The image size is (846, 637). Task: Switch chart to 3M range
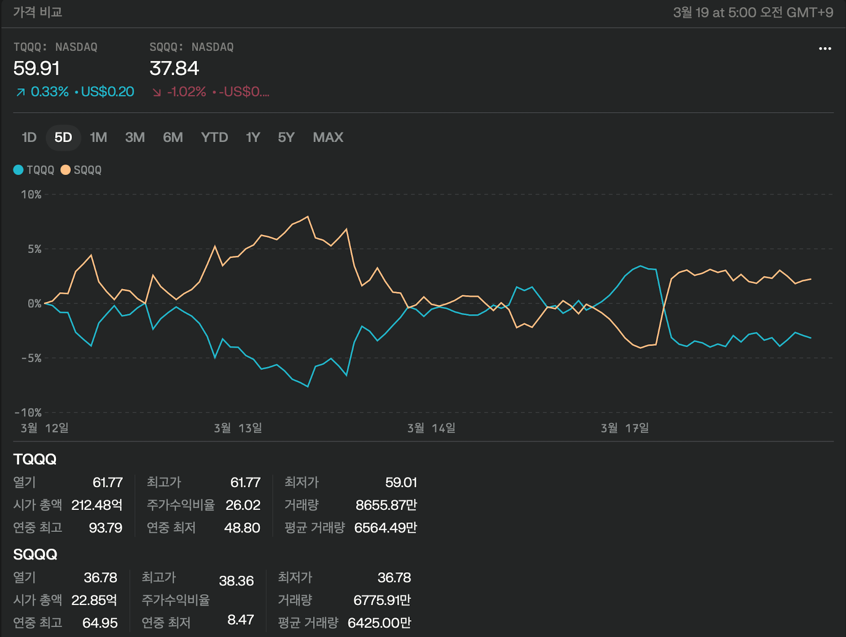click(135, 137)
